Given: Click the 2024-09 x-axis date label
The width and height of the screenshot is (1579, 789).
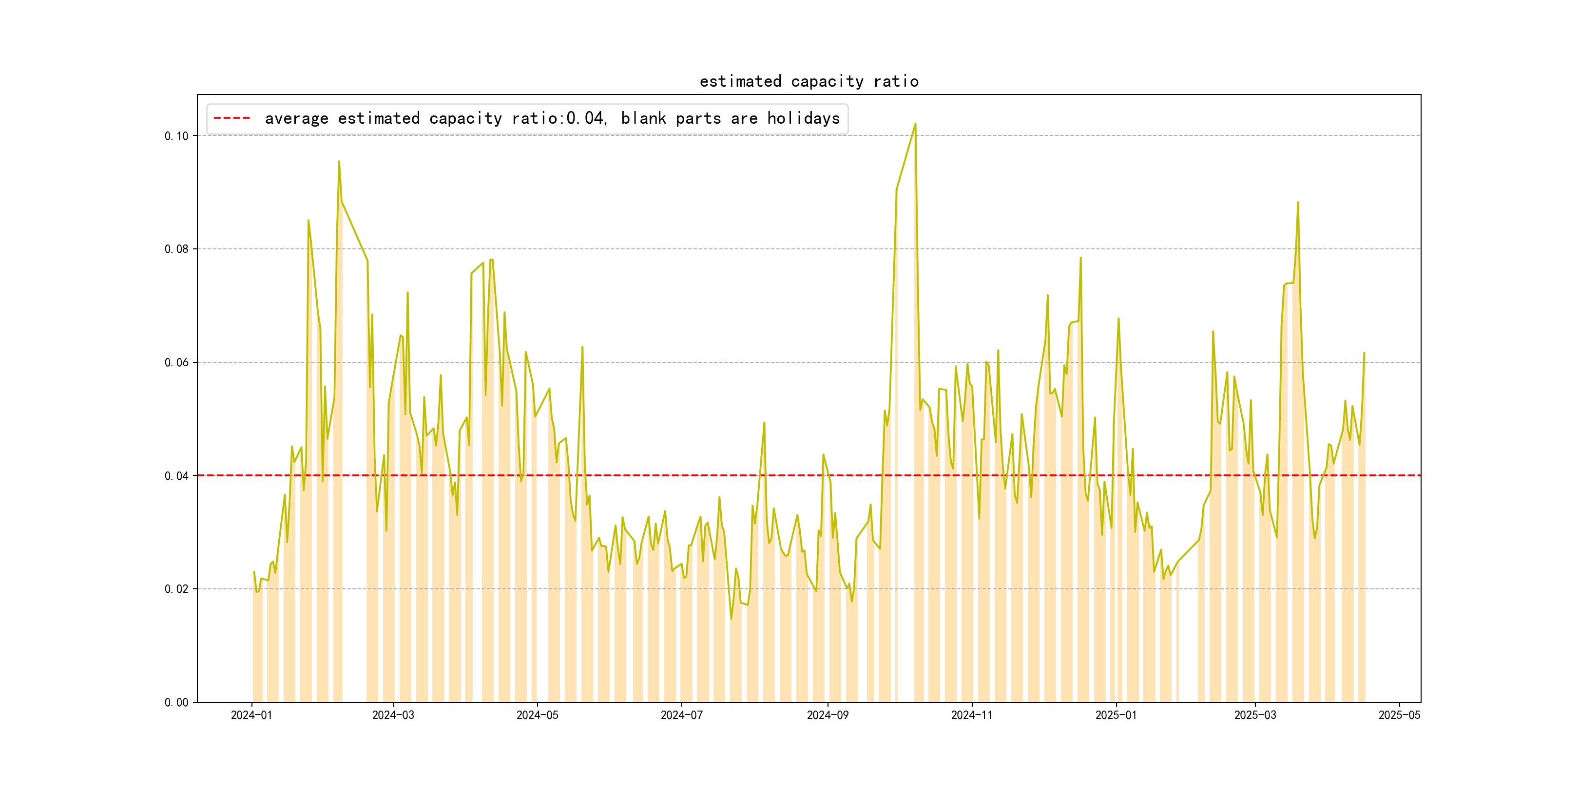Looking at the screenshot, I should click(828, 715).
